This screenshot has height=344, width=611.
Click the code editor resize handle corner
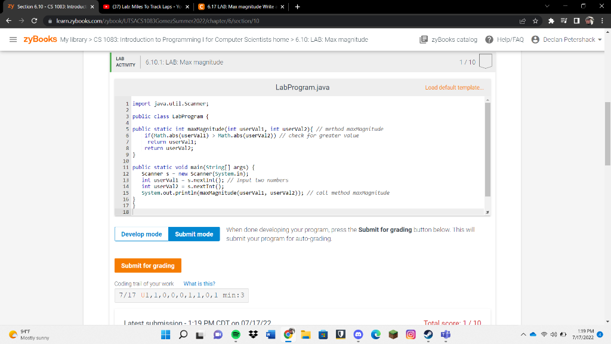pyautogui.click(x=487, y=212)
